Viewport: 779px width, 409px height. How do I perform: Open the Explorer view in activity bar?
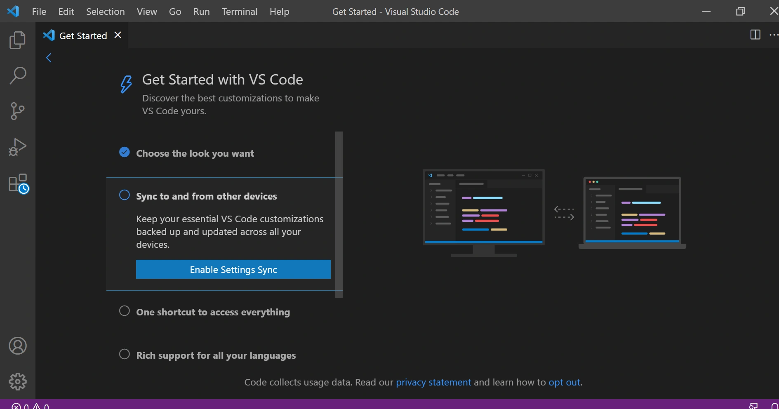point(17,40)
